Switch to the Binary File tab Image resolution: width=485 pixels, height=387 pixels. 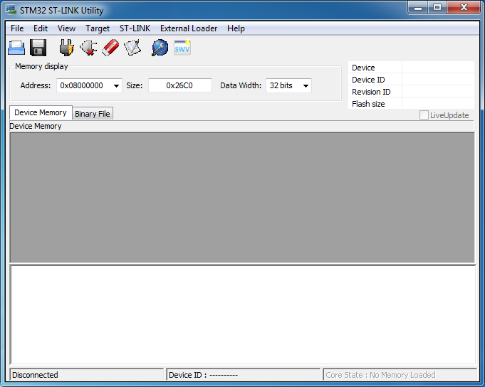(93, 114)
